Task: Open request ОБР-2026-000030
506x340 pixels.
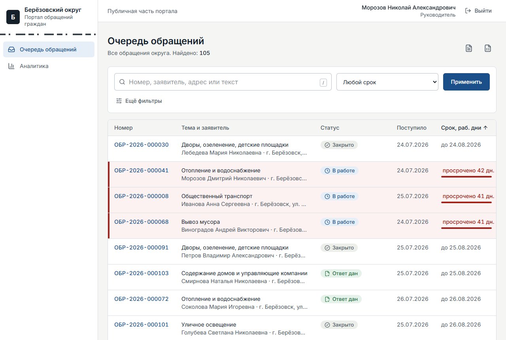Action: 142,145
